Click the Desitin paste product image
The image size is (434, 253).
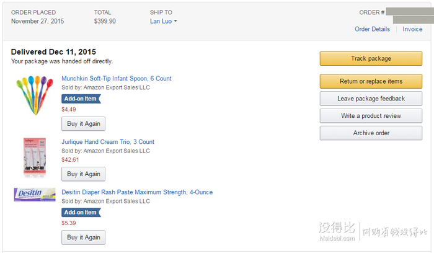pyautogui.click(x=35, y=194)
